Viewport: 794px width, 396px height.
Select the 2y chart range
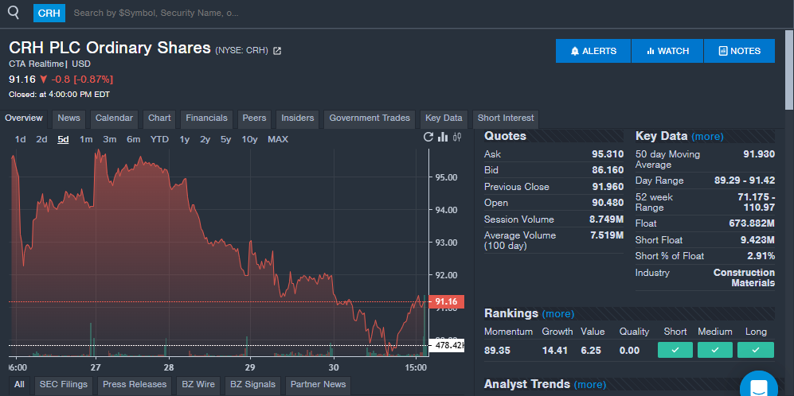coord(205,140)
